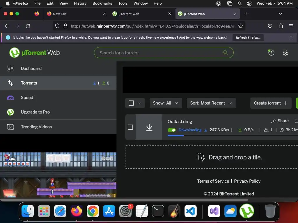Open a new browser tab with plus

click(246, 14)
